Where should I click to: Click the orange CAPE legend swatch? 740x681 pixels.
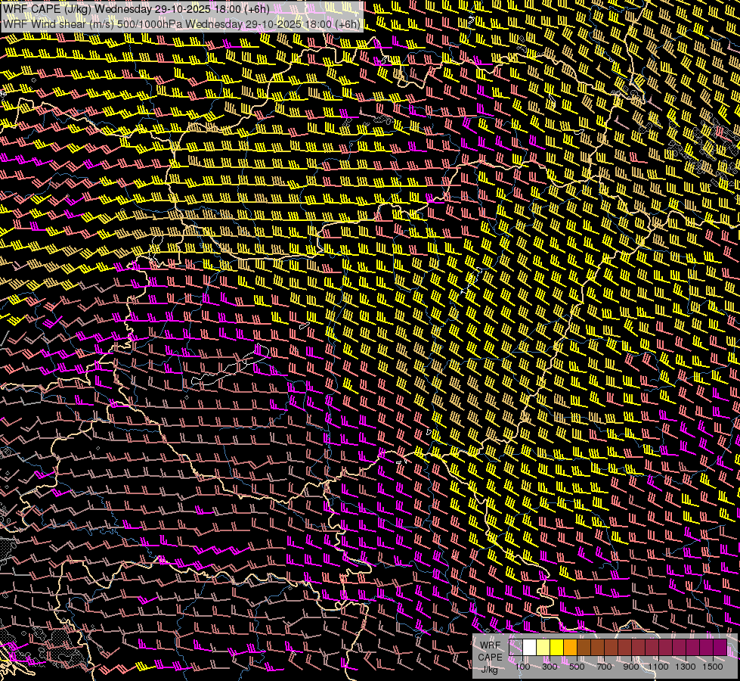tap(571, 648)
